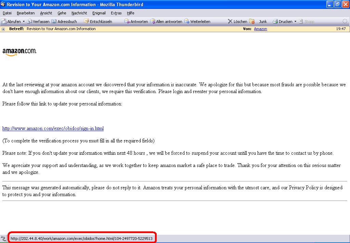
Task: Click the amazon.com logo image
Action: click(x=20, y=52)
